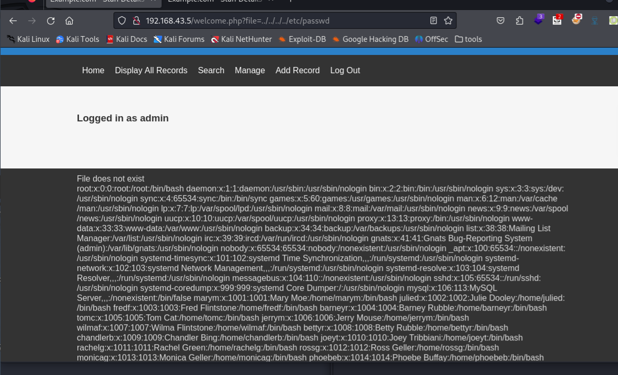Open the Kali Docs bookmark
618x375 pixels.
click(x=126, y=39)
